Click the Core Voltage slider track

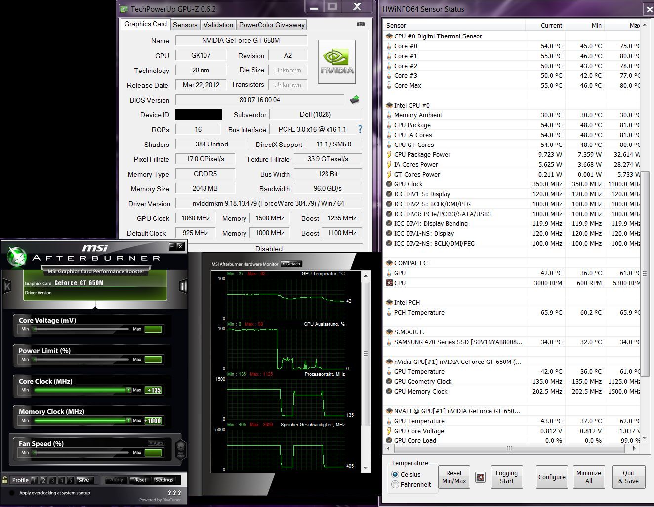coord(81,329)
